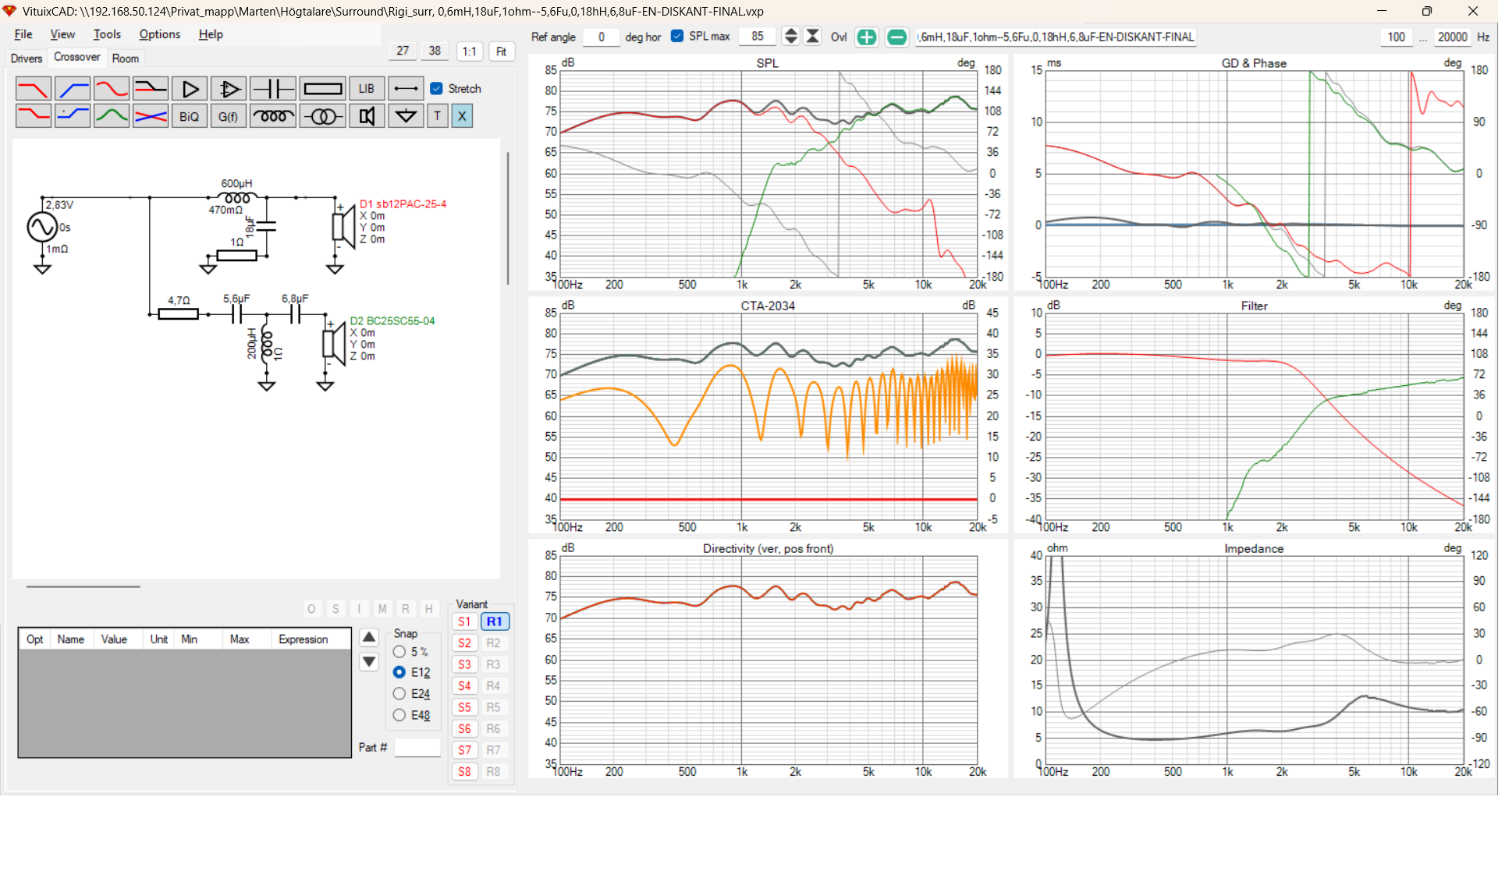The width and height of the screenshot is (1498, 885).
Task: Select the active low-pass filter block
Action: coord(33,89)
